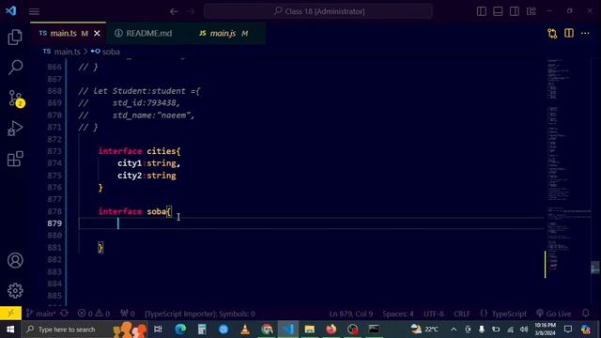Open errors and warnings problems indicator
Image resolution: width=601 pixels, height=338 pixels.
tap(94, 314)
